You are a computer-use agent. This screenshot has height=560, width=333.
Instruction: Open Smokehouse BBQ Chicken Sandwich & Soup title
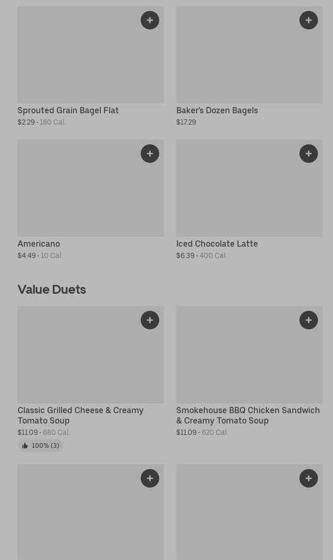click(x=248, y=415)
